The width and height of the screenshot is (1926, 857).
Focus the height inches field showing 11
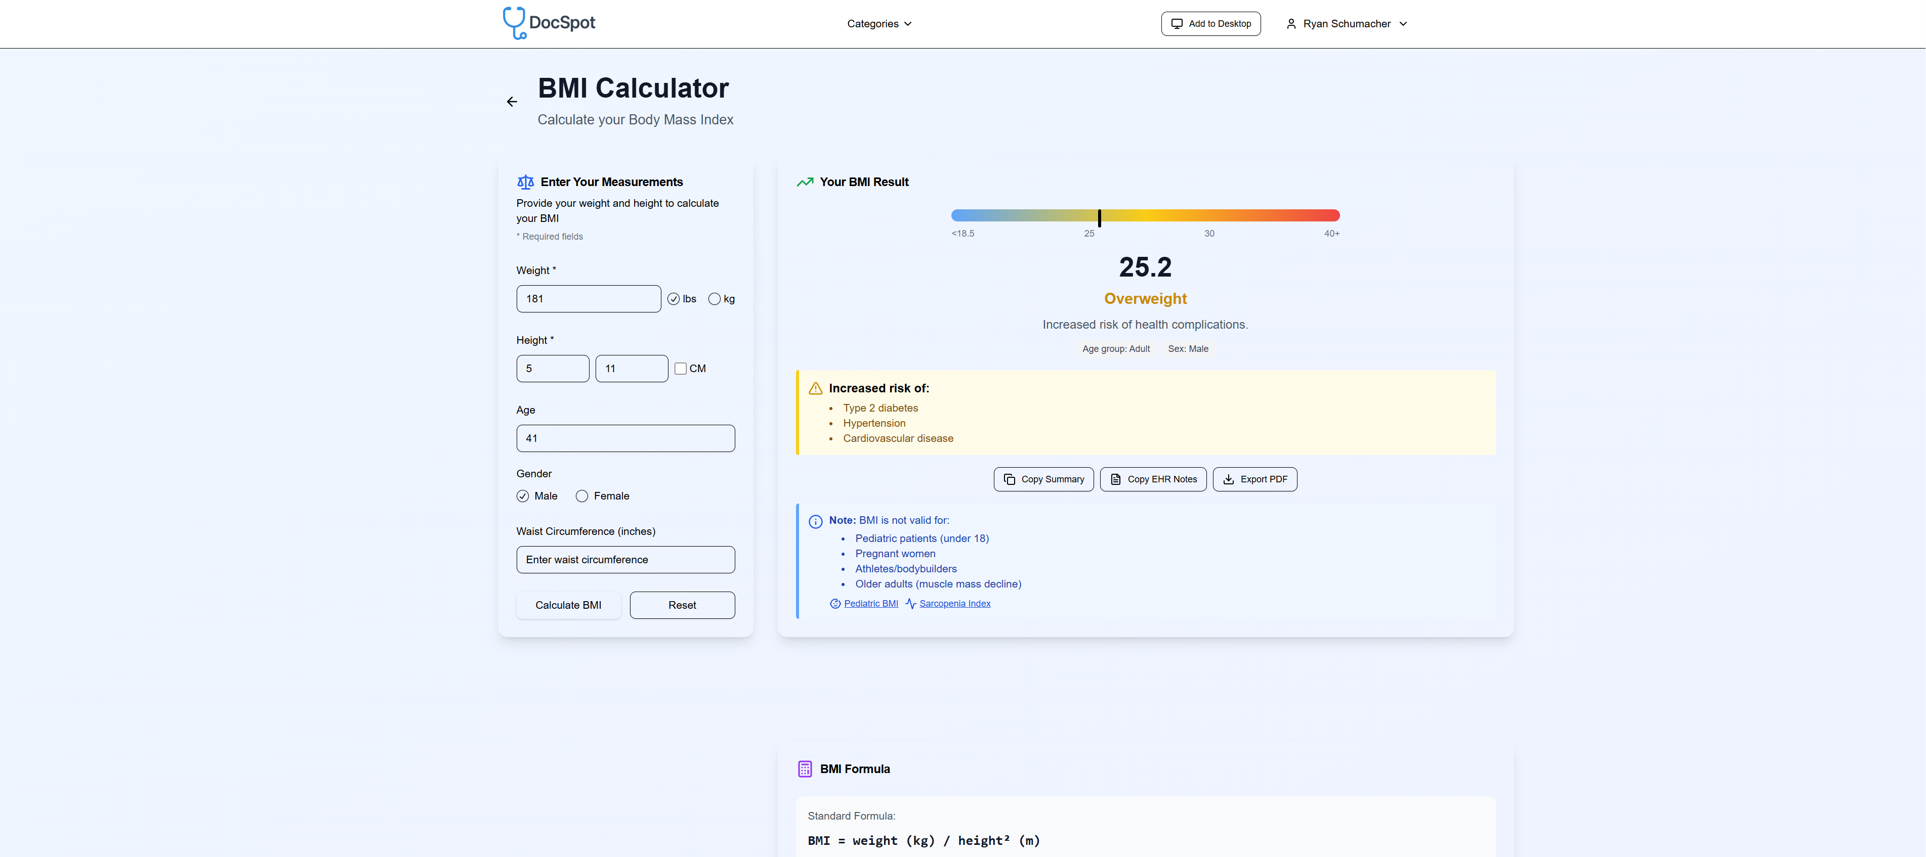632,369
